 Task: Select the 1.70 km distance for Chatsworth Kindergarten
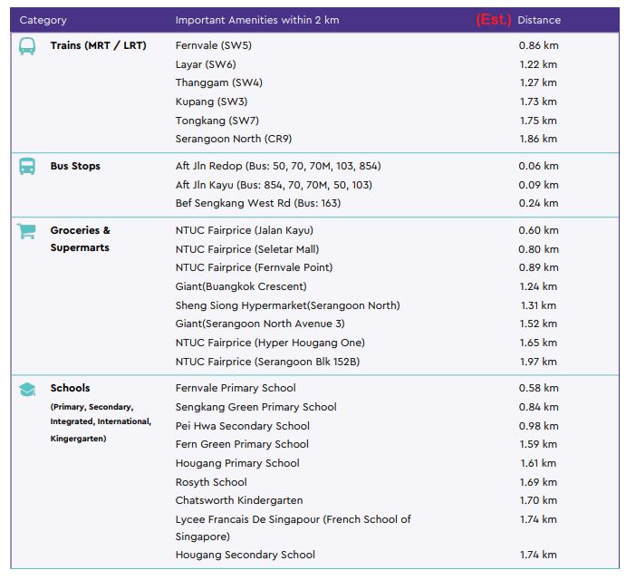click(x=539, y=500)
